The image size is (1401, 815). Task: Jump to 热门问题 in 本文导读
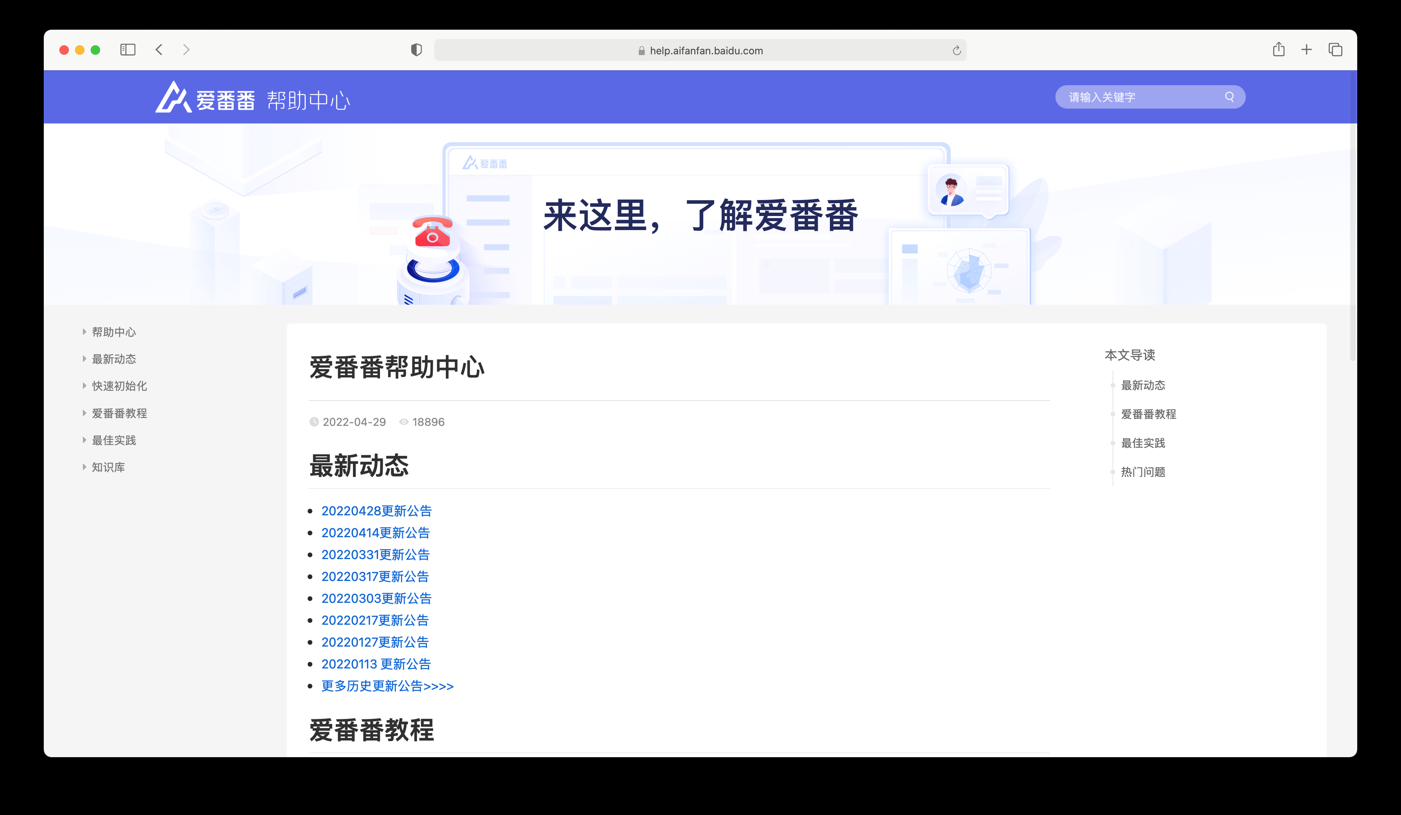(x=1143, y=472)
